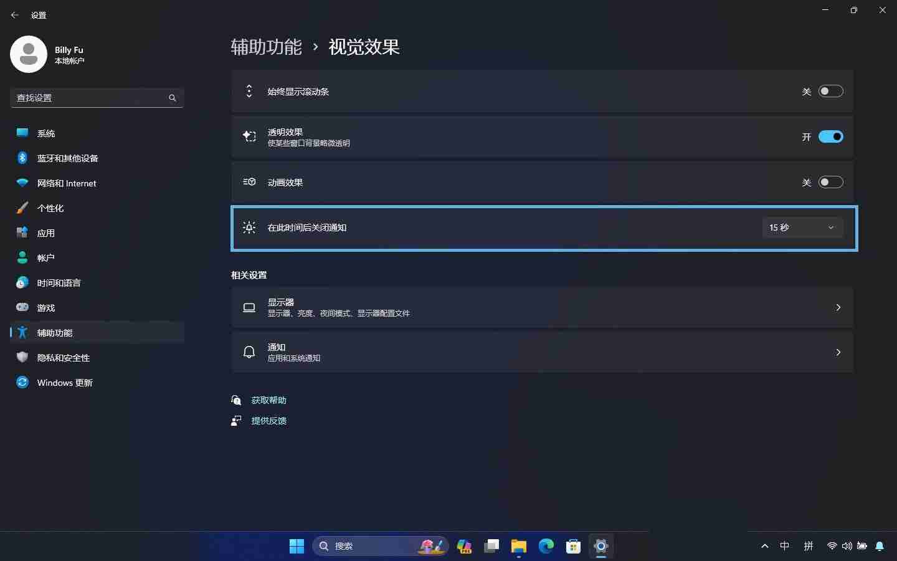The image size is (897, 561).
Task: Select 隐私和安全性 in the sidebar
Action: click(62, 358)
